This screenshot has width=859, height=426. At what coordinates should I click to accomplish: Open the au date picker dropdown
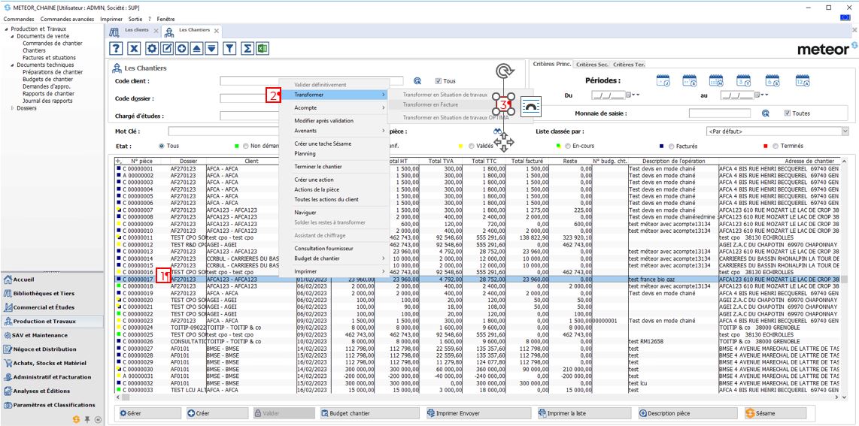[x=757, y=95]
